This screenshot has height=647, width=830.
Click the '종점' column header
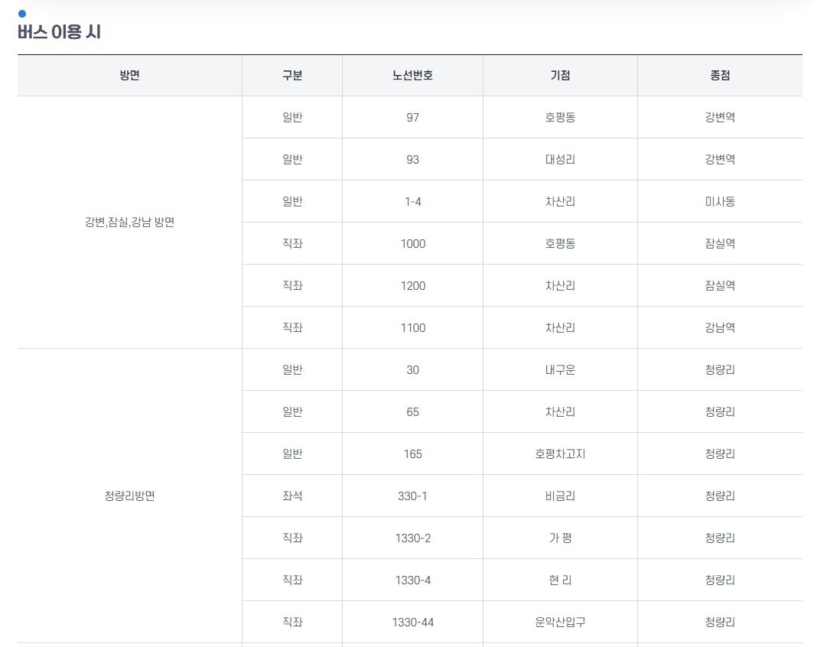(x=720, y=76)
